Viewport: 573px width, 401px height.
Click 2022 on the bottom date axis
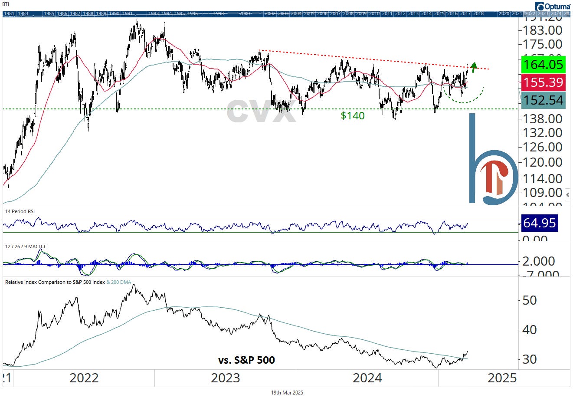[84, 378]
